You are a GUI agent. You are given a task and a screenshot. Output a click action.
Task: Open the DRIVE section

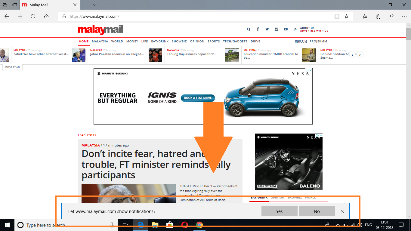(x=255, y=42)
